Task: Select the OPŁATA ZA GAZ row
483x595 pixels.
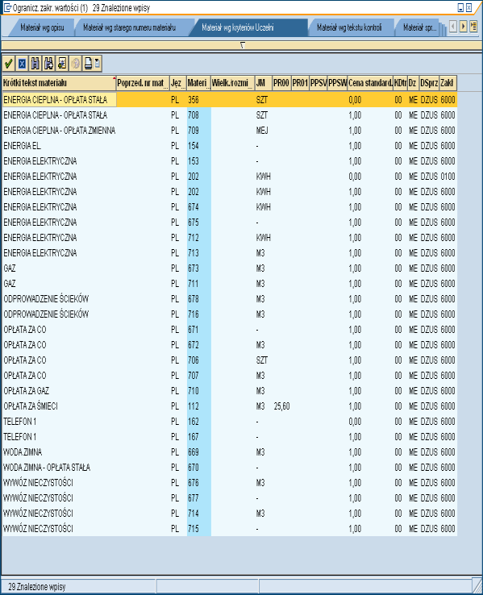Action: click(230, 391)
